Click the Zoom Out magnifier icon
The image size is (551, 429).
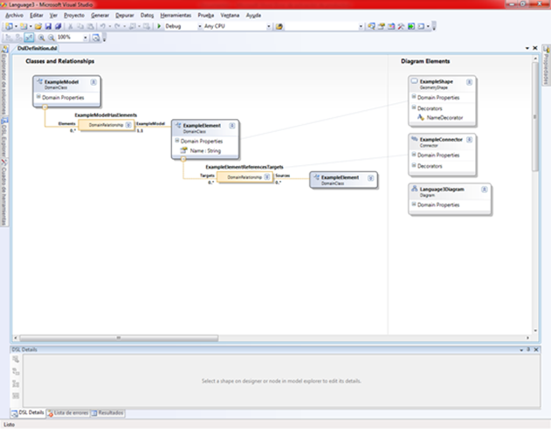52,38
